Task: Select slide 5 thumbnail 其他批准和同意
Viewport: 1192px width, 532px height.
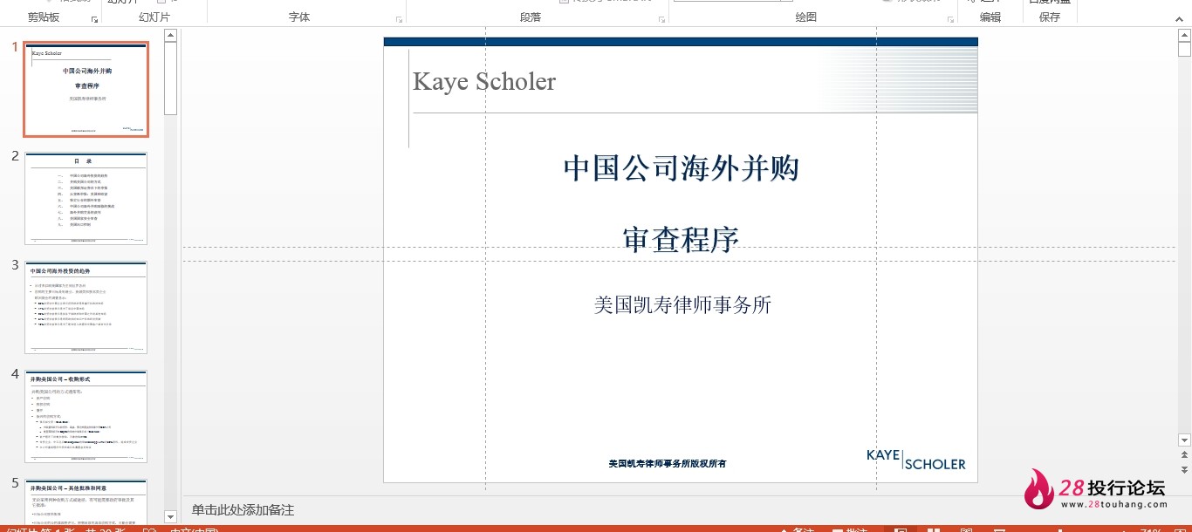Action: [x=86, y=501]
